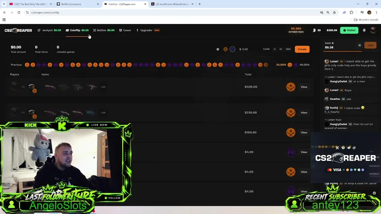Choose the purple coin side

click(232, 49)
